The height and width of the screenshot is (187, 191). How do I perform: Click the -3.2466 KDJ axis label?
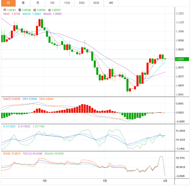point(180,149)
